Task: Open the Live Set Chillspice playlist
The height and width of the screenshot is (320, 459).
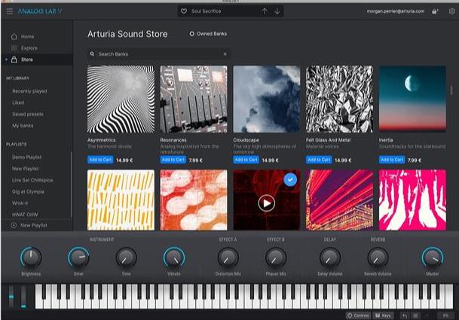Action: (33, 181)
